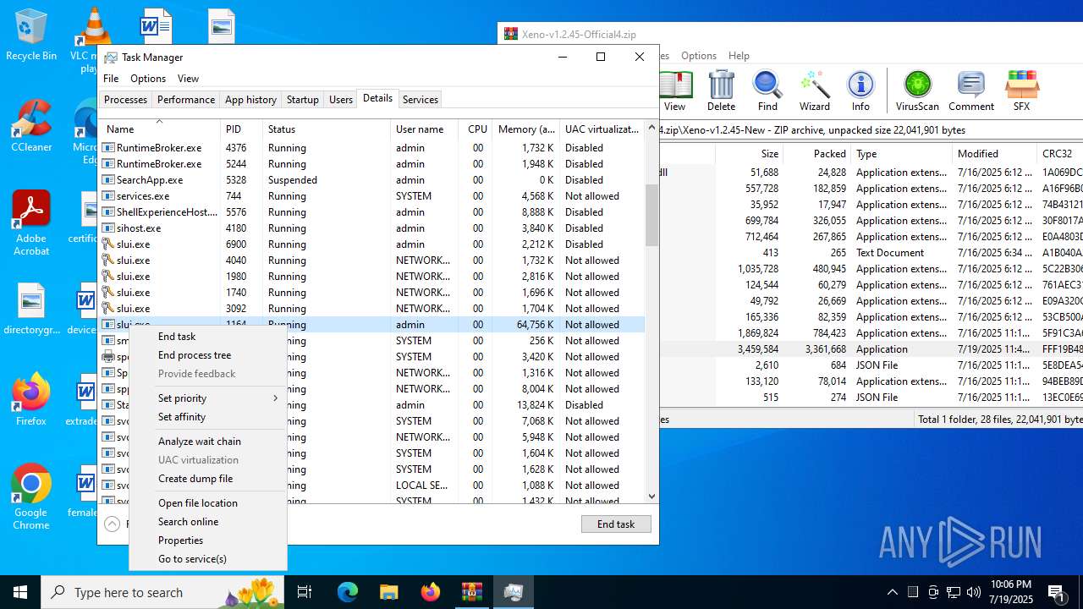Show hidden system tray icons

click(x=893, y=592)
